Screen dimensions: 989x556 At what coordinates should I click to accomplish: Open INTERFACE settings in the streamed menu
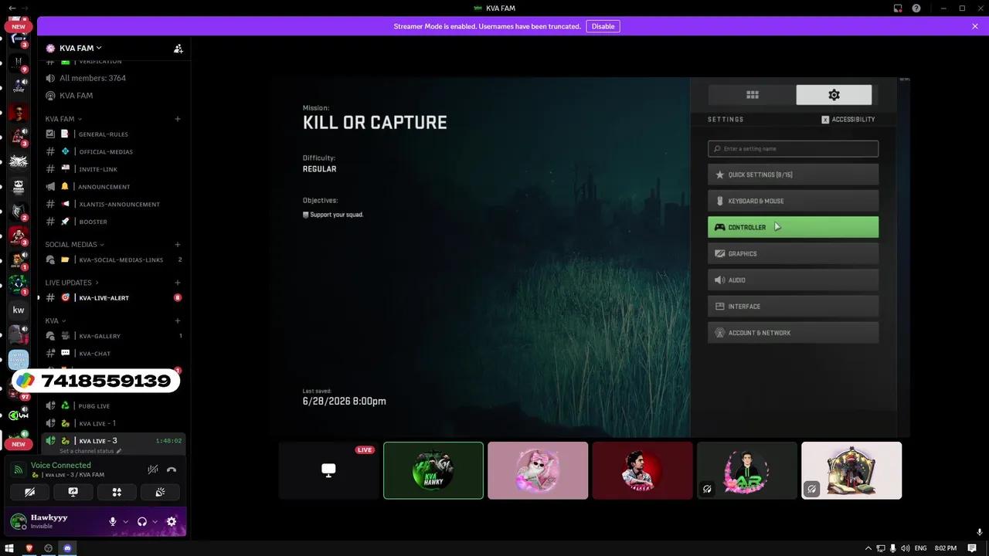[x=793, y=307]
